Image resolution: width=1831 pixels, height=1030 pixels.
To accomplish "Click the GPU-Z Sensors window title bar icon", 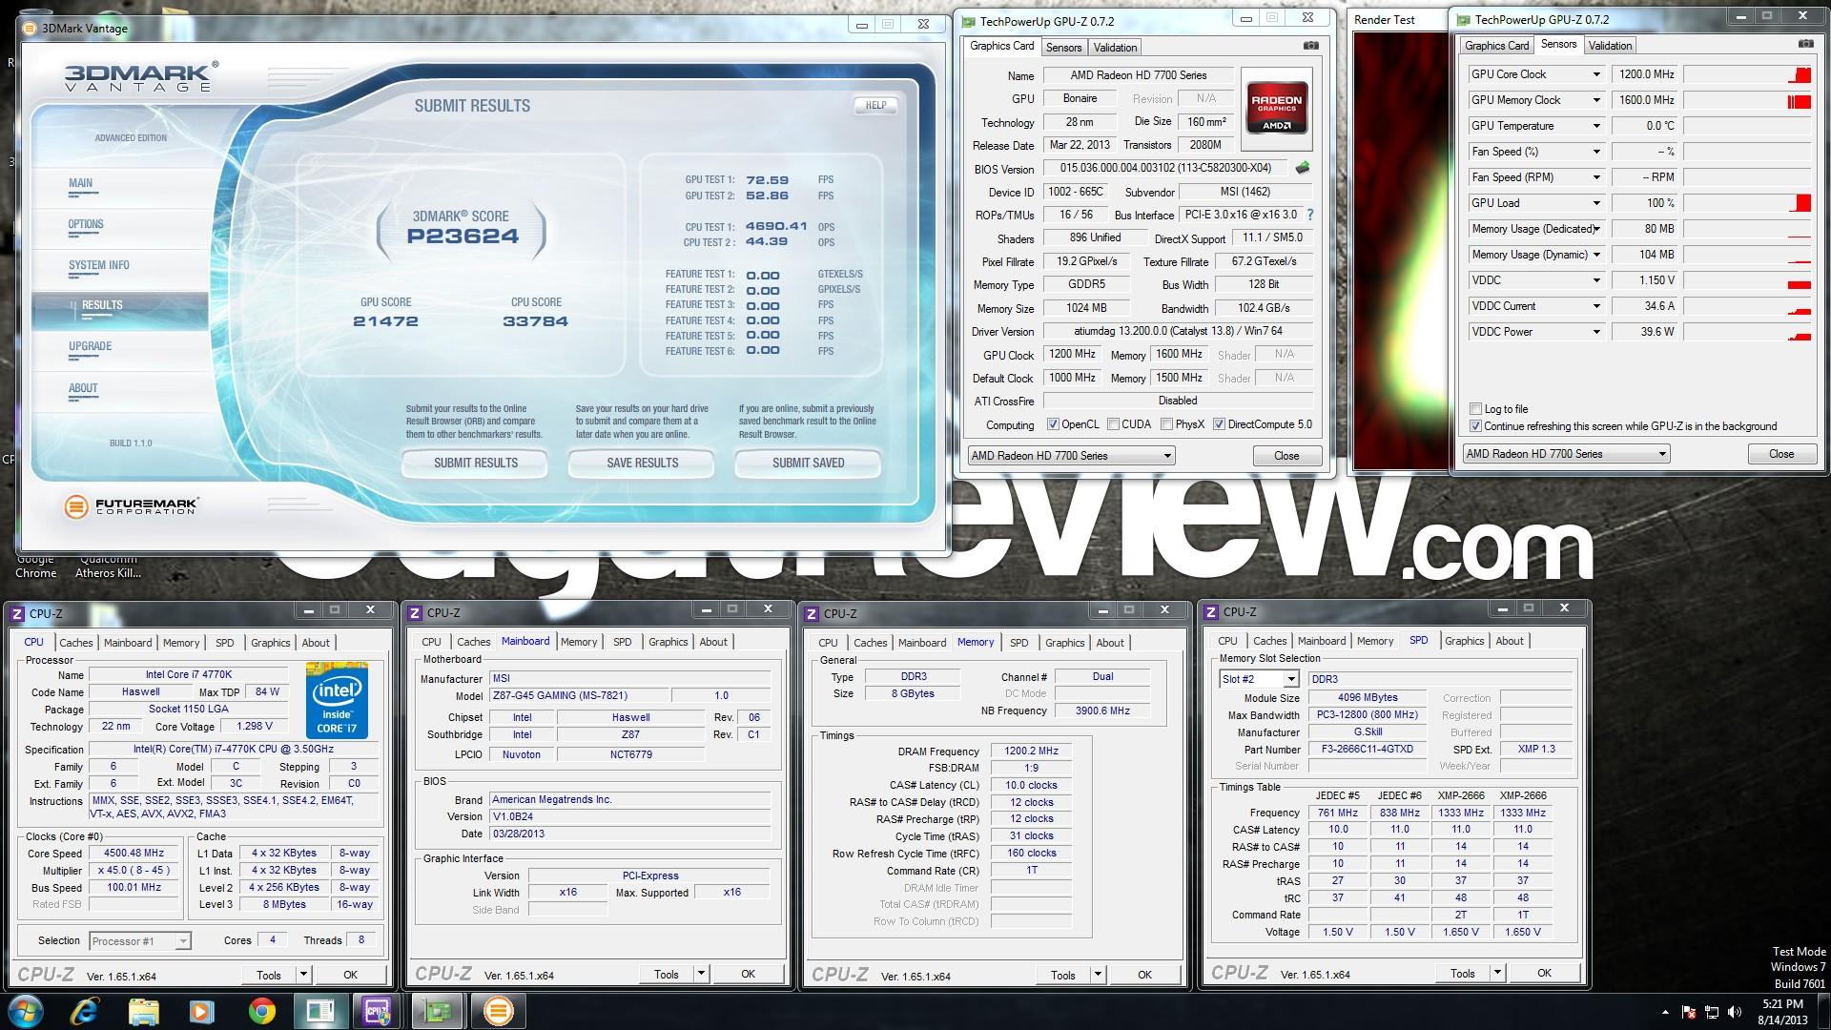I will 1462,19.
